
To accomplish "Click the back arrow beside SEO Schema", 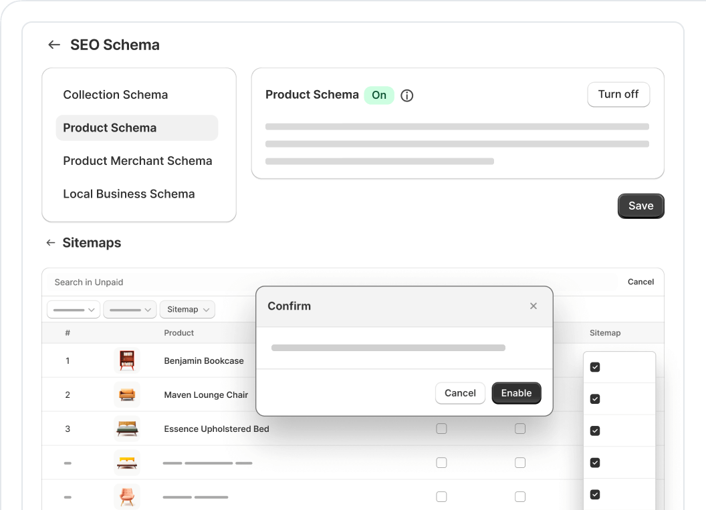I will pos(54,45).
